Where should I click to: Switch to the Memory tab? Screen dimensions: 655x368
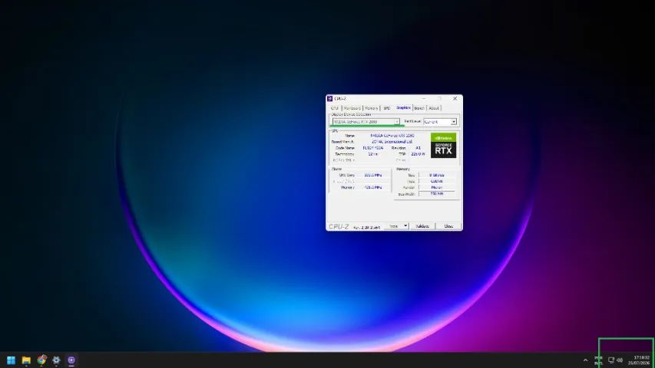[x=371, y=108]
